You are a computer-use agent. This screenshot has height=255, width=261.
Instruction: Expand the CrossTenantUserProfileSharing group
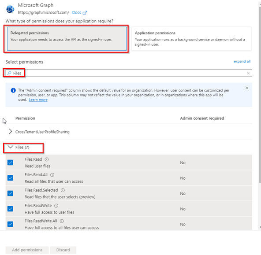tap(10, 132)
